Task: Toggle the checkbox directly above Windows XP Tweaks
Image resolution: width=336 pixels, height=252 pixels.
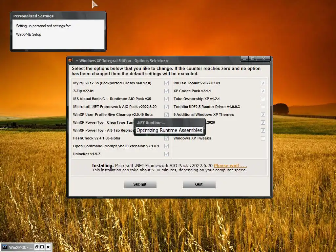Action: pyautogui.click(x=263, y=131)
